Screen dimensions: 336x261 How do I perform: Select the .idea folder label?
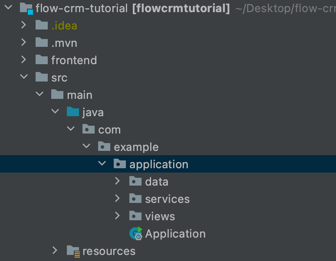(64, 26)
